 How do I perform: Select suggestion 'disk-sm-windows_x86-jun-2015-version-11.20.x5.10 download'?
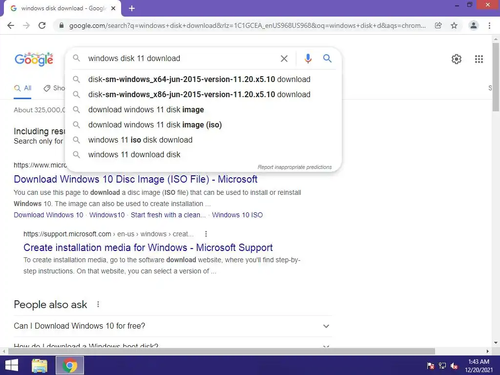[x=203, y=94]
